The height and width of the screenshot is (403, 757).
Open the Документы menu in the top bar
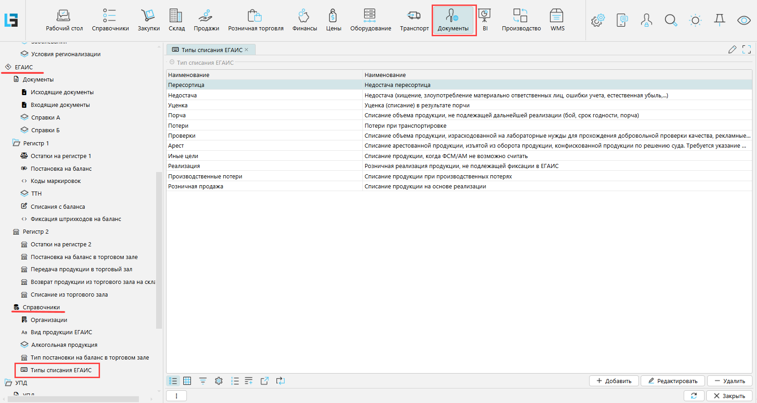(453, 20)
